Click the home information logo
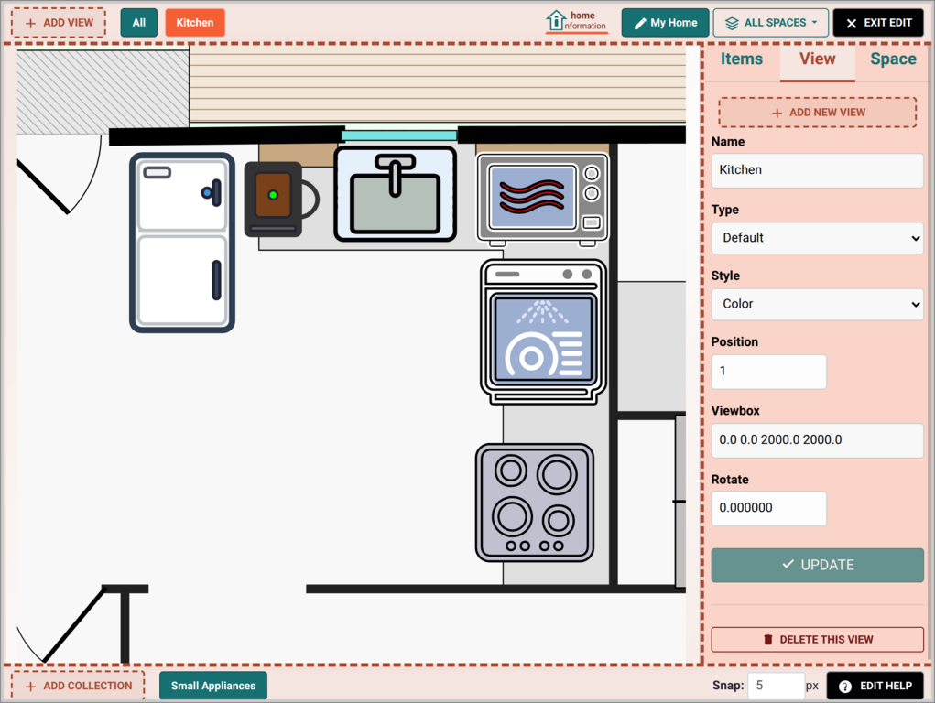 pyautogui.click(x=577, y=22)
